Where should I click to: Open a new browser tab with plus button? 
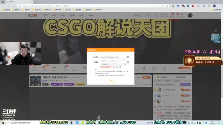pyautogui.click(x=35, y=2)
